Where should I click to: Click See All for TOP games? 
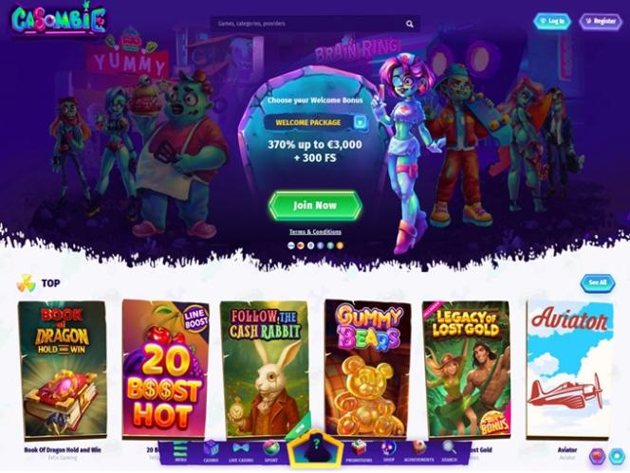(x=598, y=283)
